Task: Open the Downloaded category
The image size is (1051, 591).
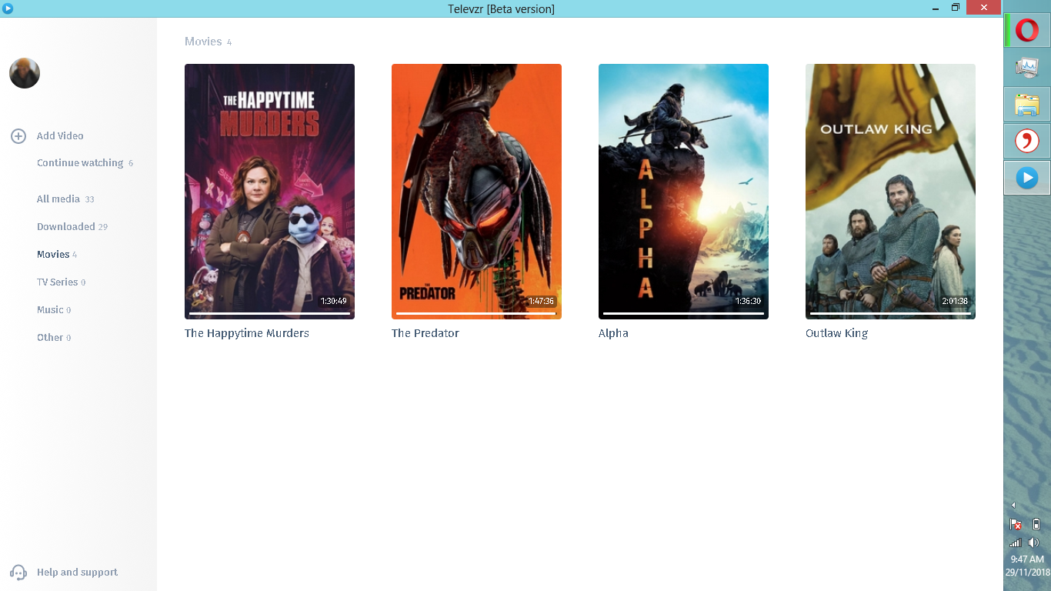Action: point(66,227)
